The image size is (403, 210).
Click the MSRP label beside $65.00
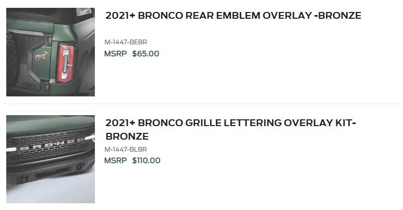click(115, 54)
